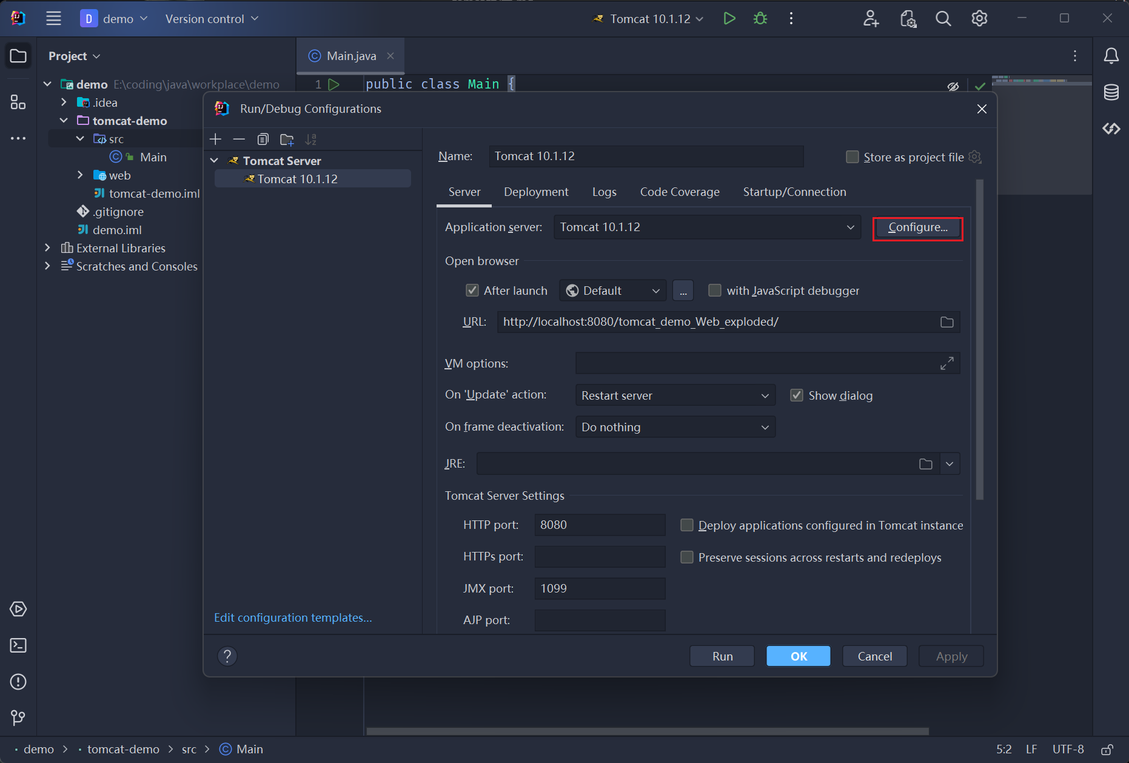Open the Problems tool window icon

(x=18, y=682)
